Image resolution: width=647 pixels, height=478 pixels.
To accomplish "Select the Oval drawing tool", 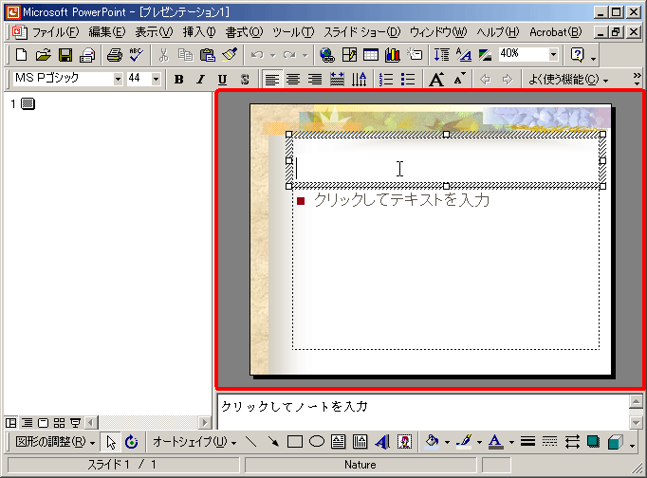I will pos(317,442).
